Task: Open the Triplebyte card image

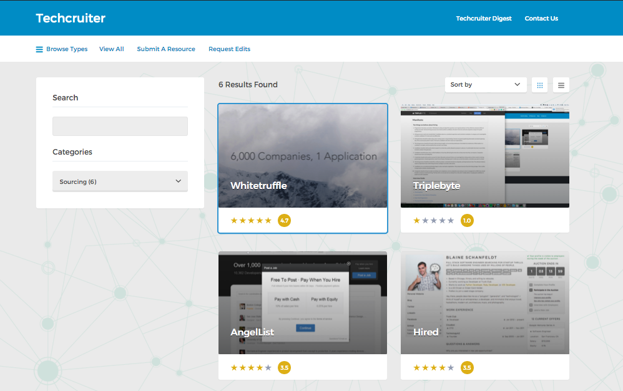Action: coord(485,156)
